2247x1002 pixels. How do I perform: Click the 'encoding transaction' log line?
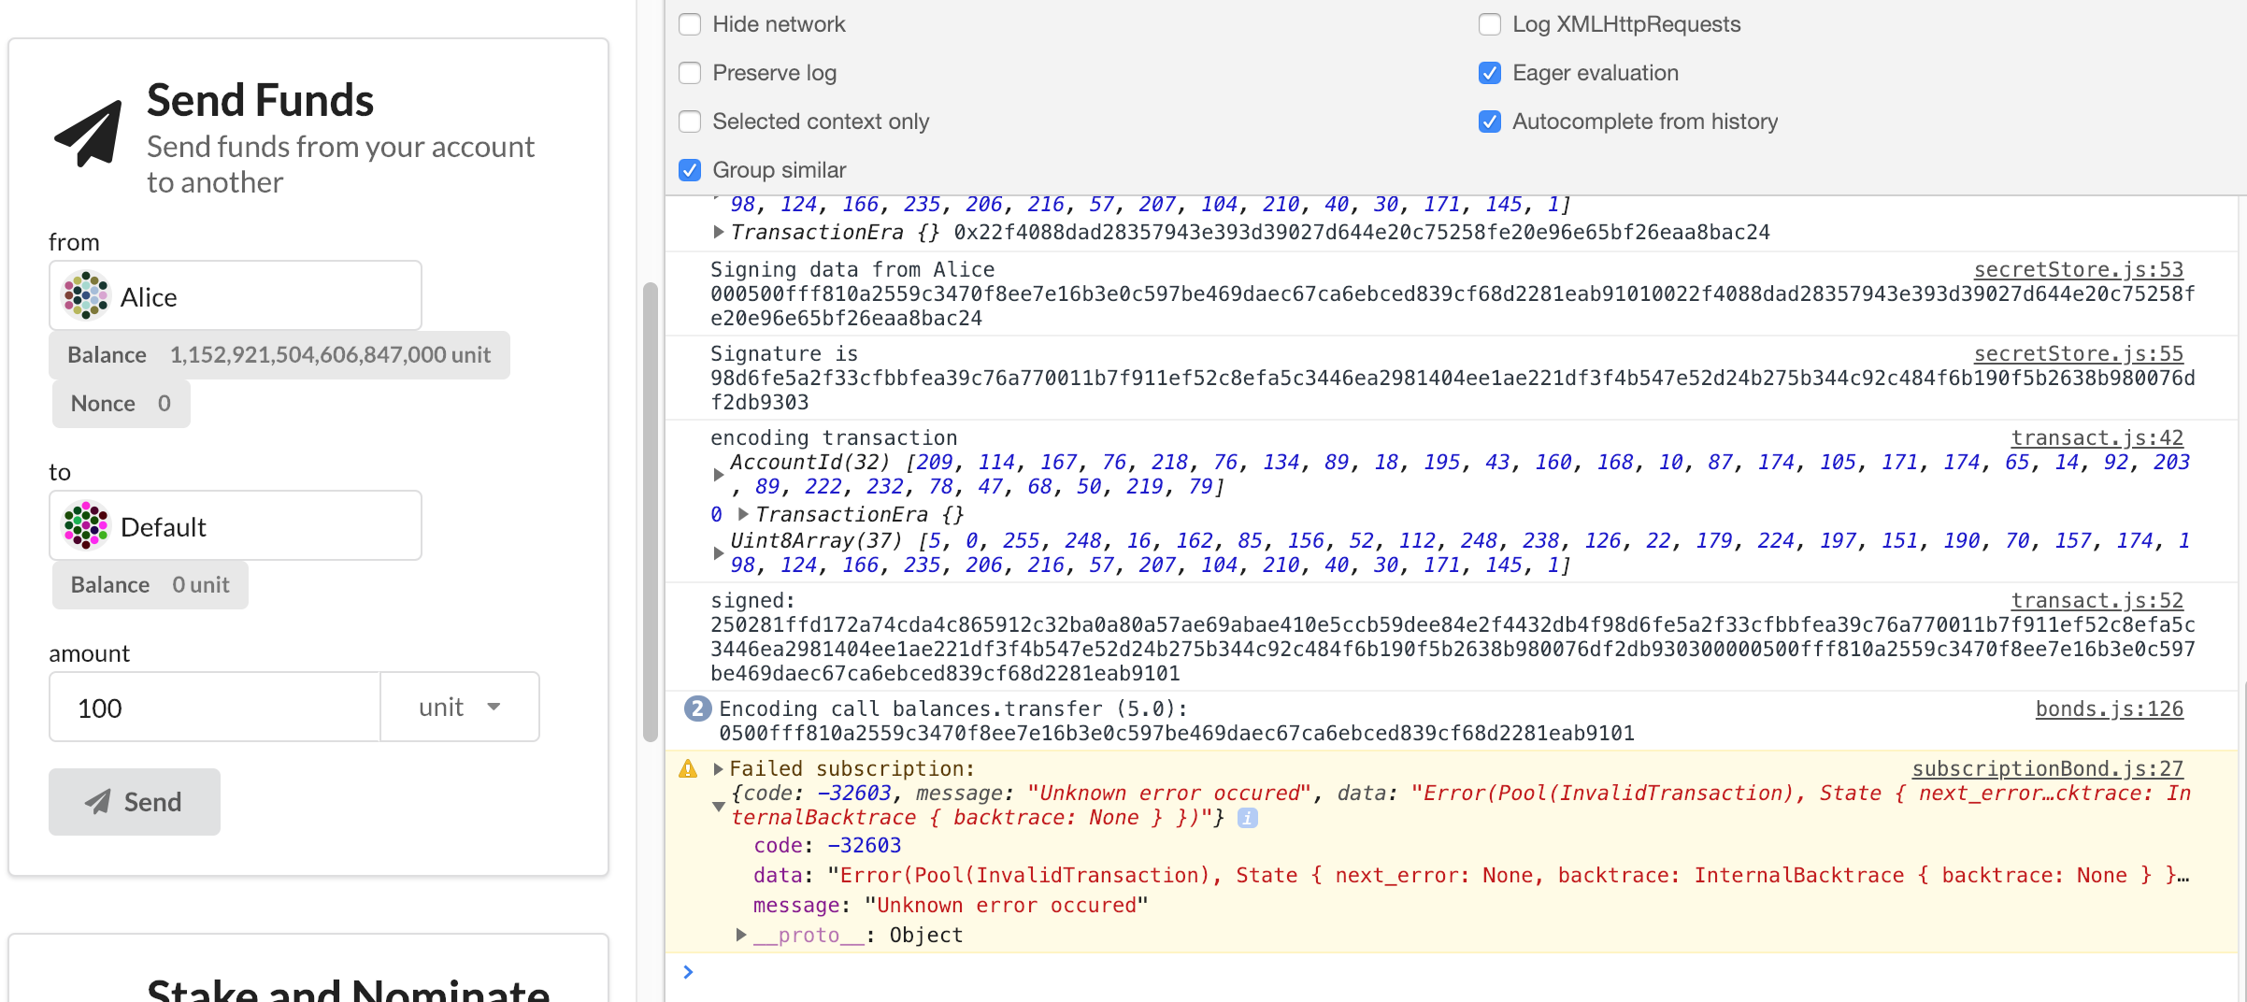pyautogui.click(x=834, y=437)
